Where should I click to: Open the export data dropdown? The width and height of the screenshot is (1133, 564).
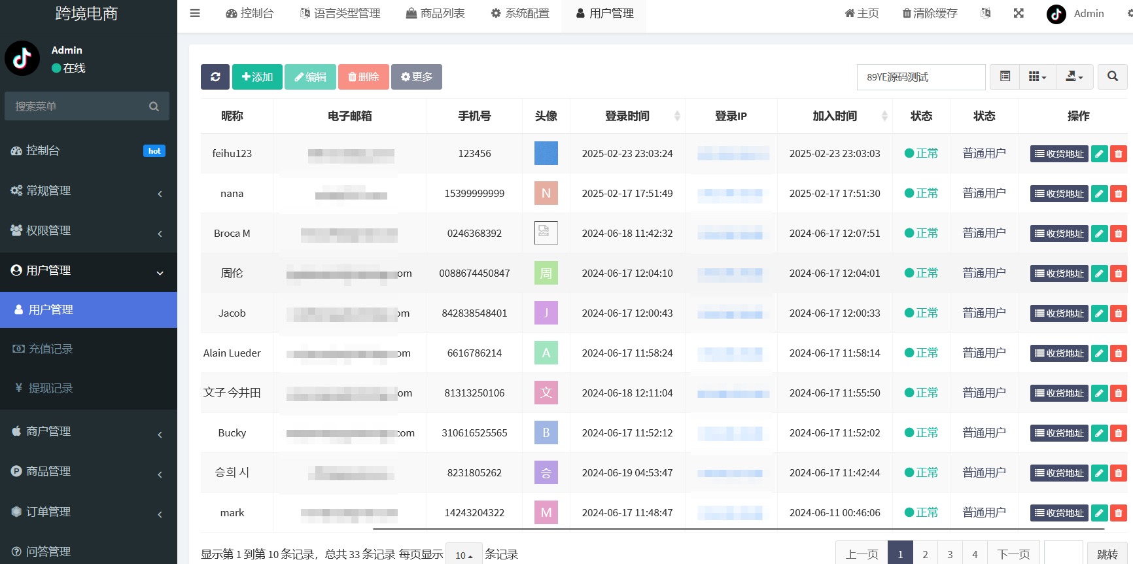pyautogui.click(x=1074, y=77)
